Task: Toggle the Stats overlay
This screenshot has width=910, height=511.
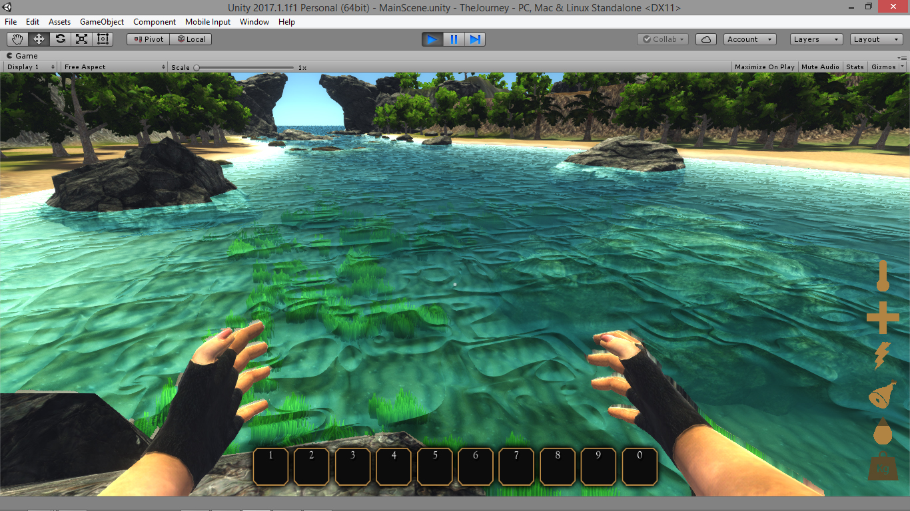Action: (x=855, y=67)
